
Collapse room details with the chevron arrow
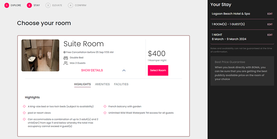(124, 70)
